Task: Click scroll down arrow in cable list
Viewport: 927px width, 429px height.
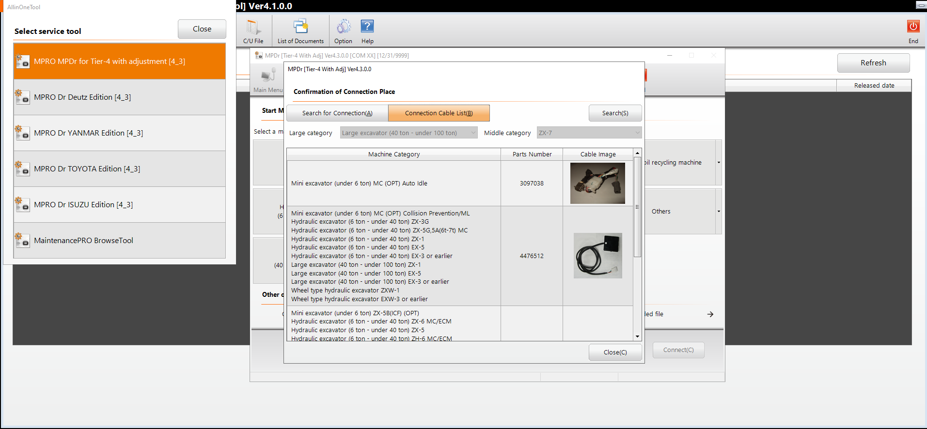Action: pos(637,337)
